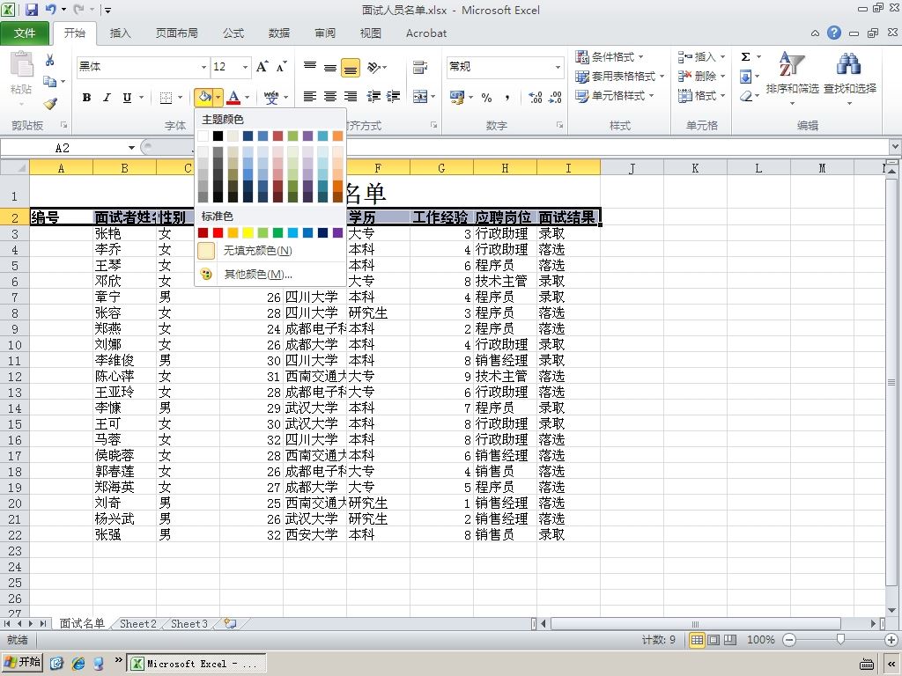
Task: Copy the selected cells
Action: [x=50, y=82]
